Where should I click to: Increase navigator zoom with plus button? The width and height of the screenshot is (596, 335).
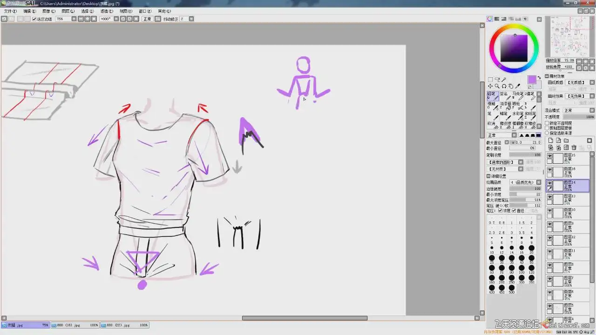pyautogui.click(x=585, y=61)
